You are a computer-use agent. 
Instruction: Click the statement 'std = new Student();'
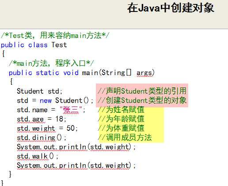pos(55,101)
